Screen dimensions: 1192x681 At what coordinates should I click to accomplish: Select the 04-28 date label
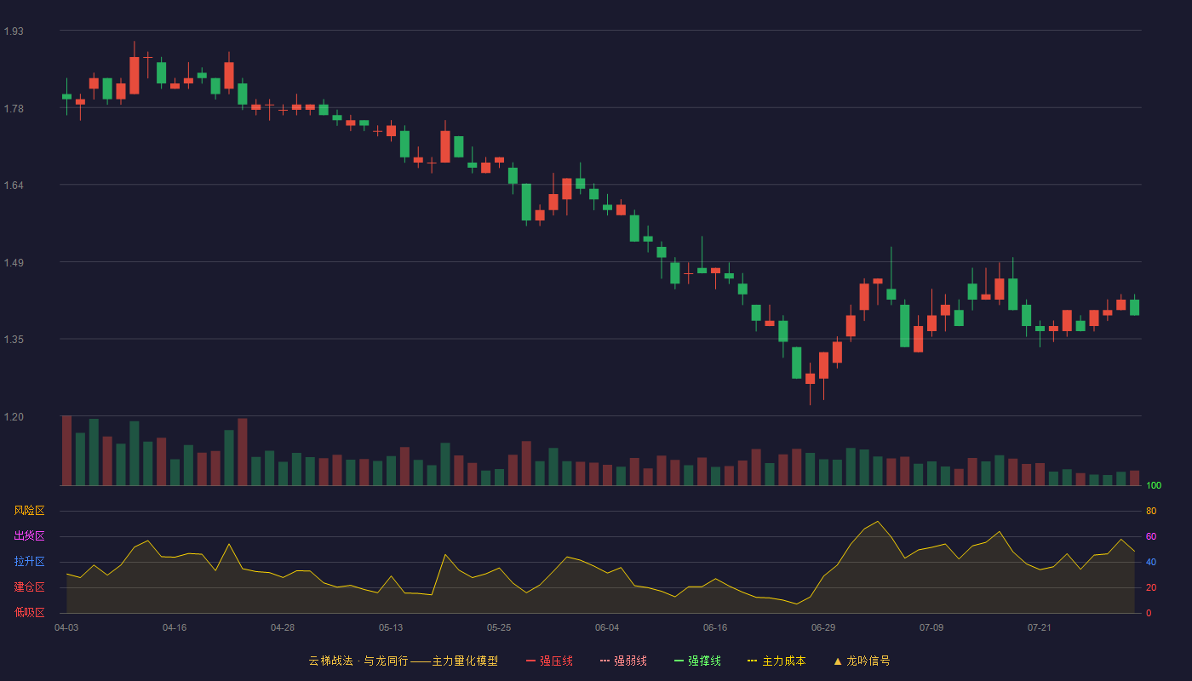[283, 627]
